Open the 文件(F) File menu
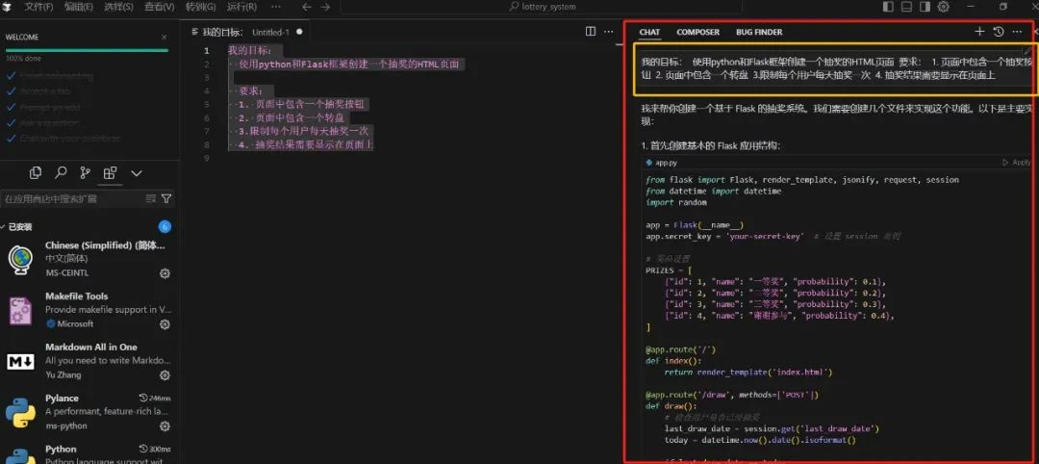This screenshot has height=464, width=1039. pyautogui.click(x=38, y=7)
